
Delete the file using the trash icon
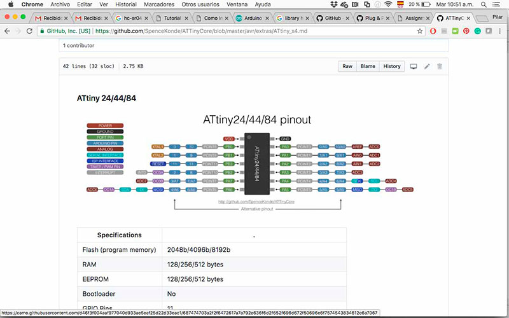pos(440,66)
